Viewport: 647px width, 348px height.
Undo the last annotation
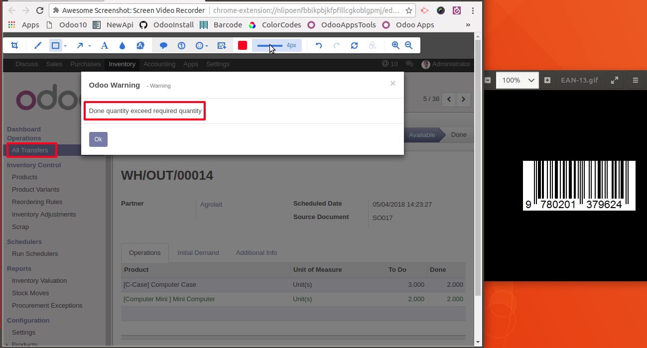tap(319, 45)
